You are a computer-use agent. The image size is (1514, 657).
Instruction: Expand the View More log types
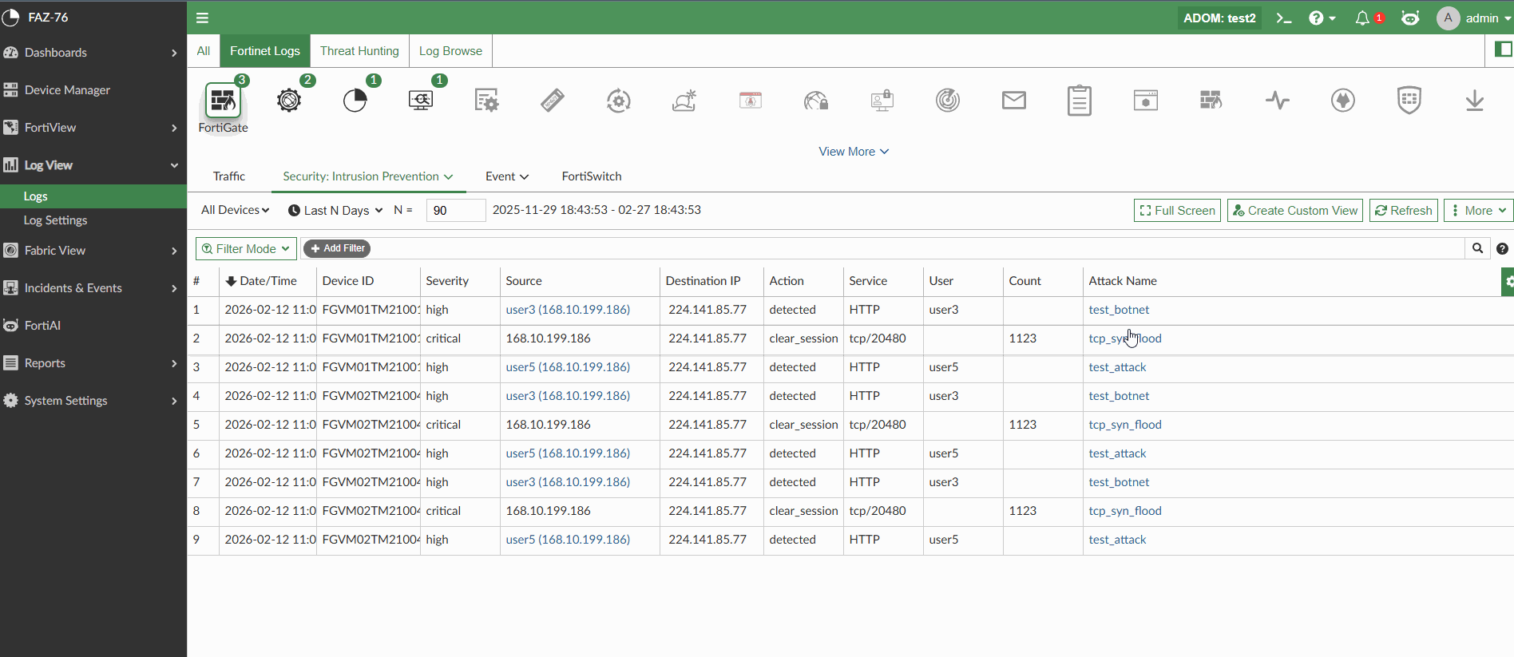(854, 152)
